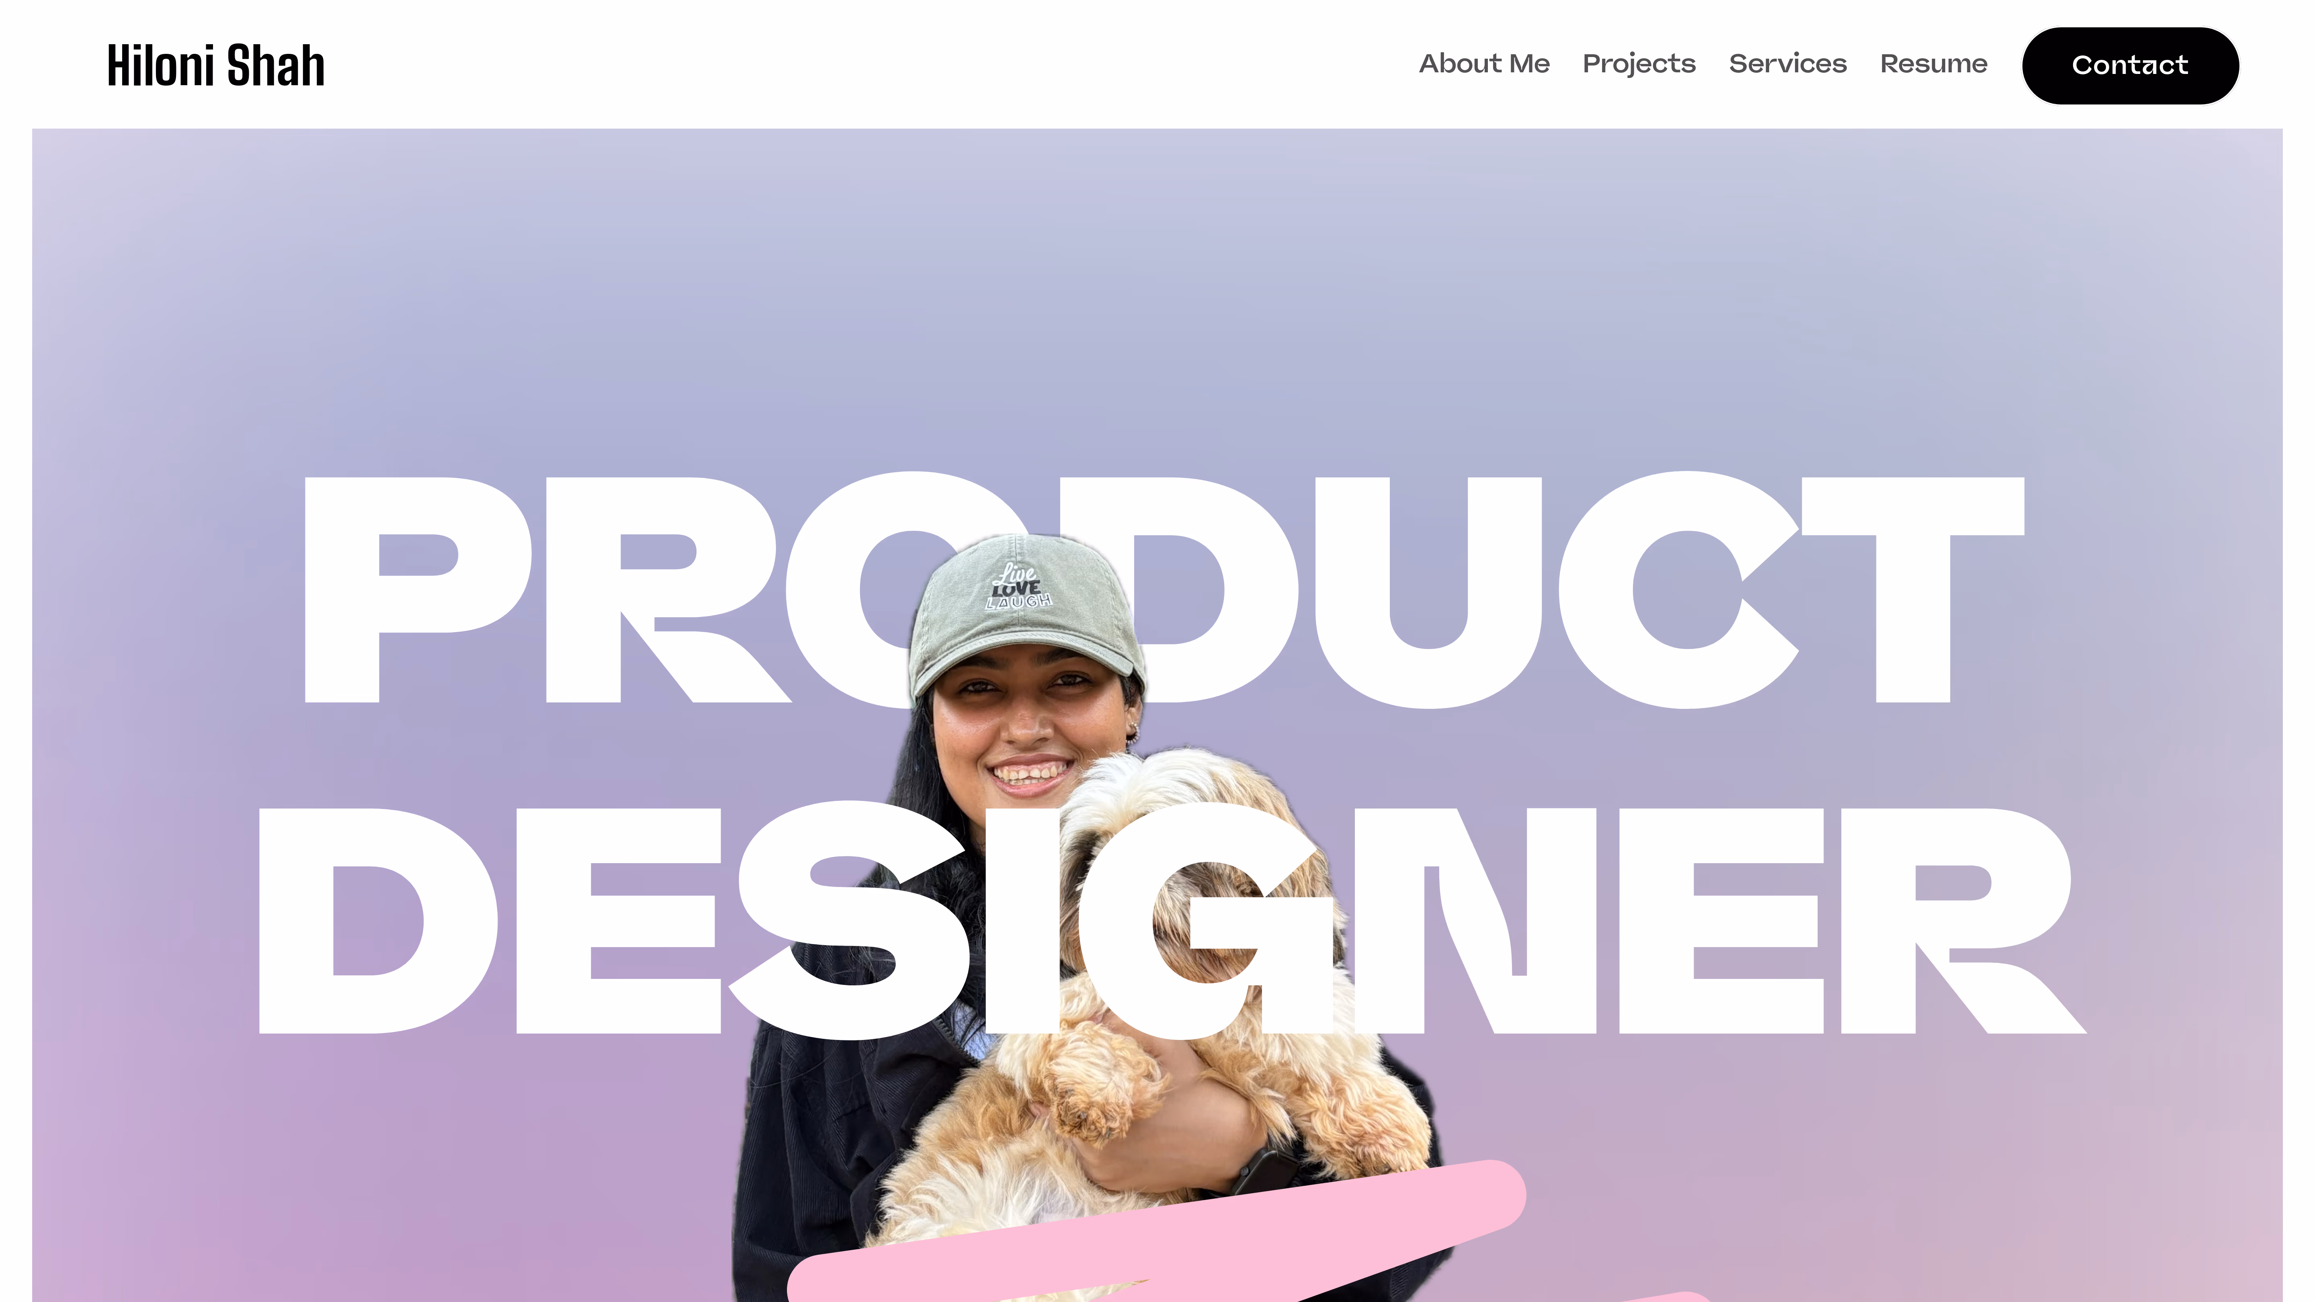
Task: Click the black Contact button
Action: tap(2130, 66)
